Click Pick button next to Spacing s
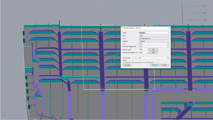This screenshot has width=213, height=120. [153, 49]
